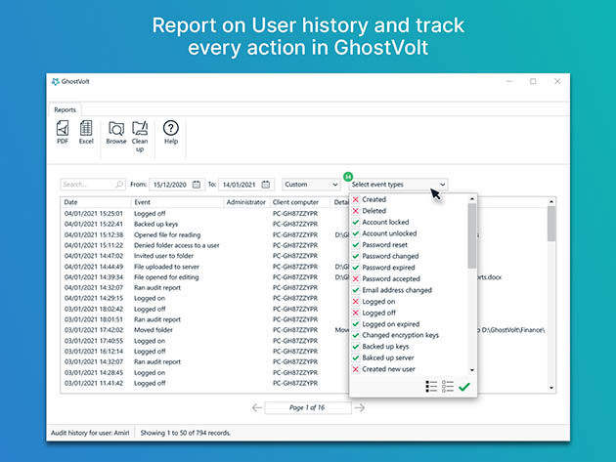
Task: Sort by Client computer column header
Action: click(300, 202)
